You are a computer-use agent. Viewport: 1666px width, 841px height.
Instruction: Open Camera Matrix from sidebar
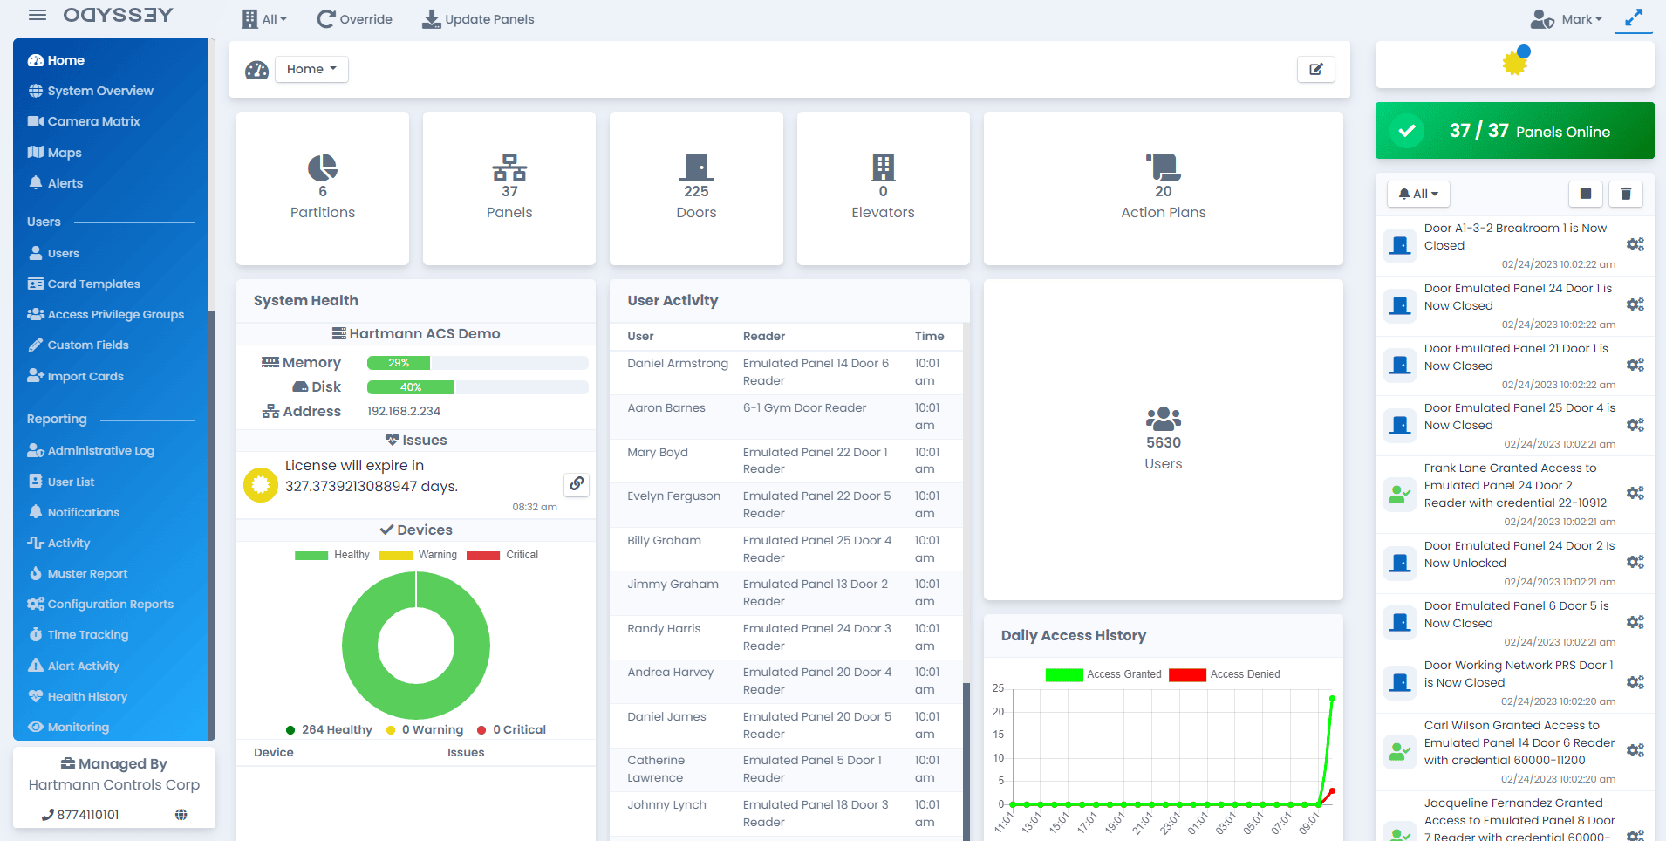[x=93, y=121]
